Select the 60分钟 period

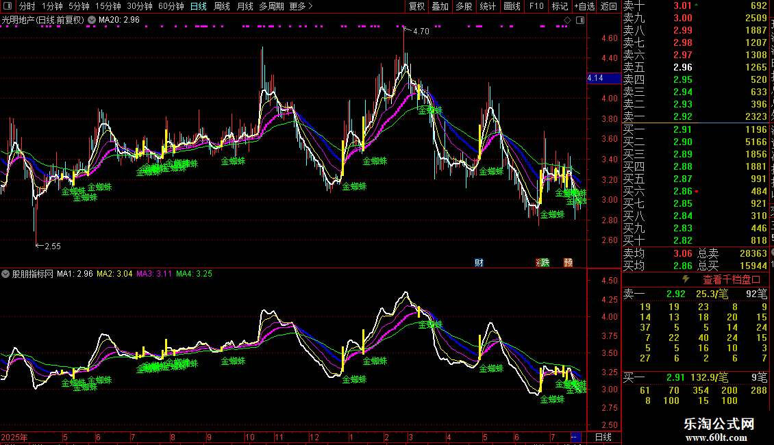[x=171, y=6]
